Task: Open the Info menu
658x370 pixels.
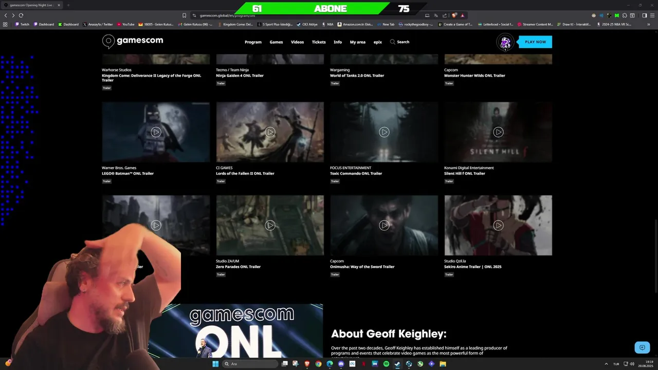Action: (338, 42)
